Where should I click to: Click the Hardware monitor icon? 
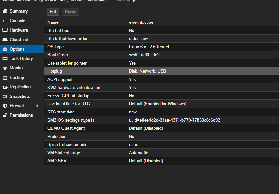tap(5, 30)
